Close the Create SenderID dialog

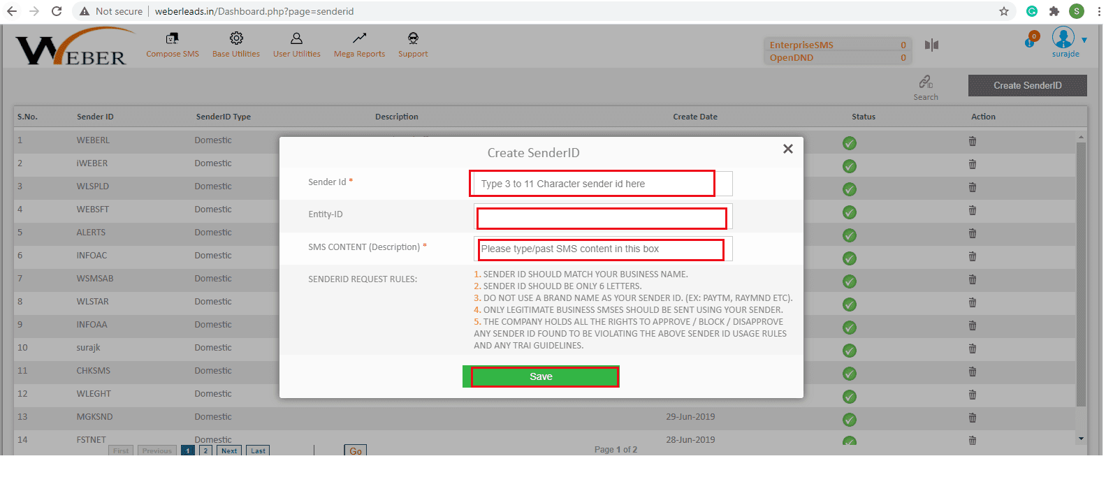(x=787, y=149)
